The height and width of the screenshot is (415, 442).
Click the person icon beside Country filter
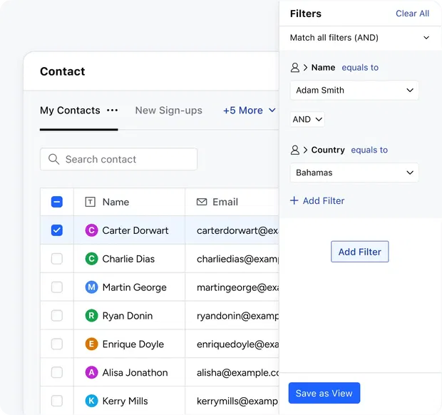(x=295, y=150)
